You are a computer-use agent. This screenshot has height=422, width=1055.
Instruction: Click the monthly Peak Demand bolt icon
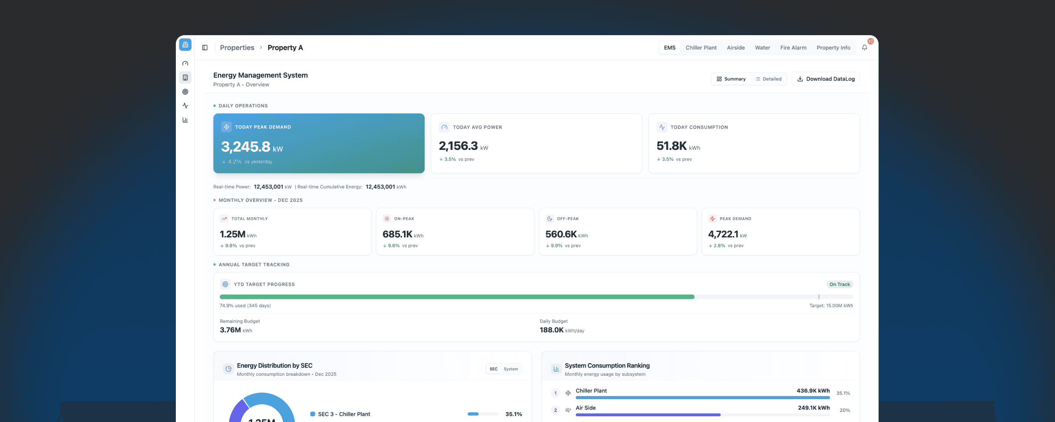pos(713,218)
